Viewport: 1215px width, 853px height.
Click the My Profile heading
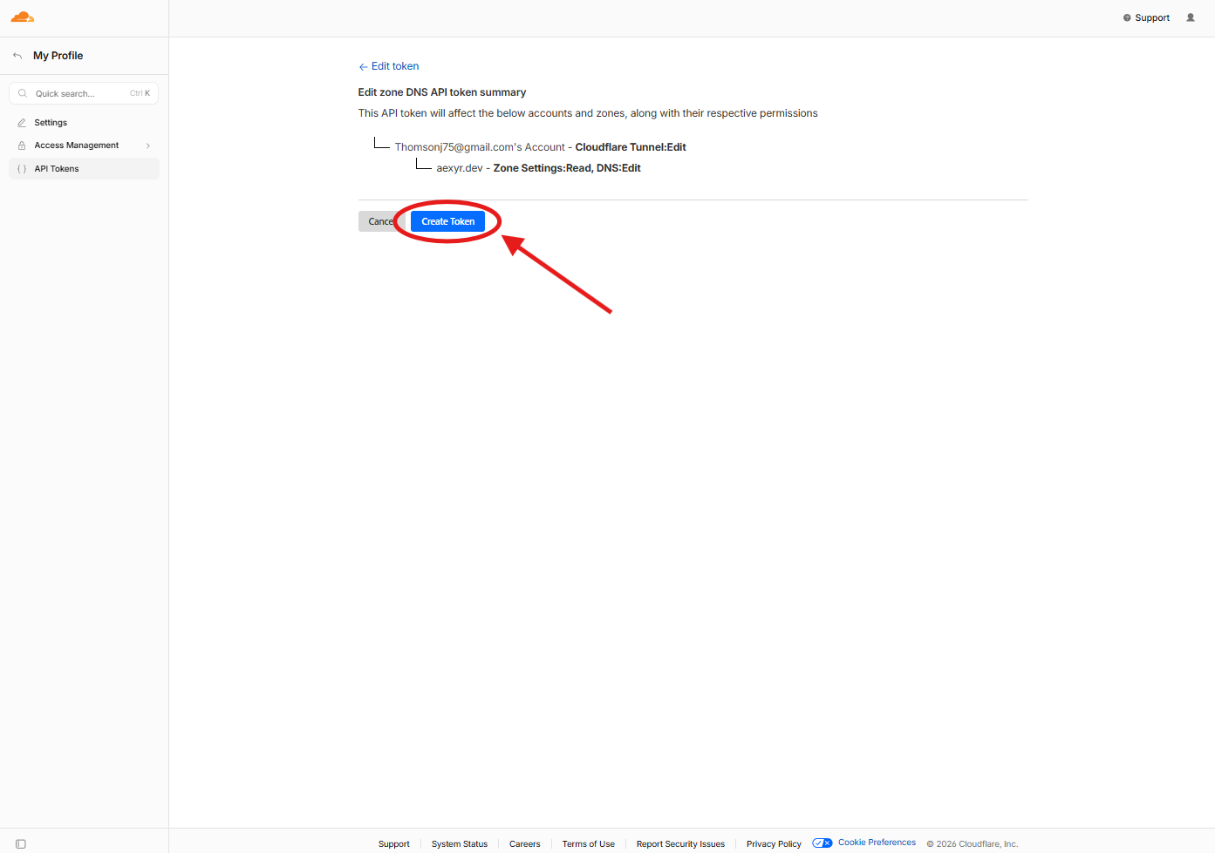(x=58, y=56)
